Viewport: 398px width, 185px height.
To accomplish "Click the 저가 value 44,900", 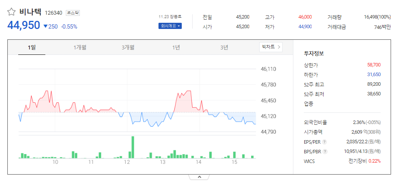I will point(305,27).
